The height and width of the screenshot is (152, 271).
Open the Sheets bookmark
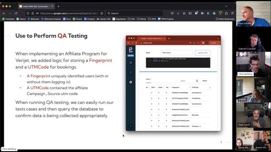[77, 19]
